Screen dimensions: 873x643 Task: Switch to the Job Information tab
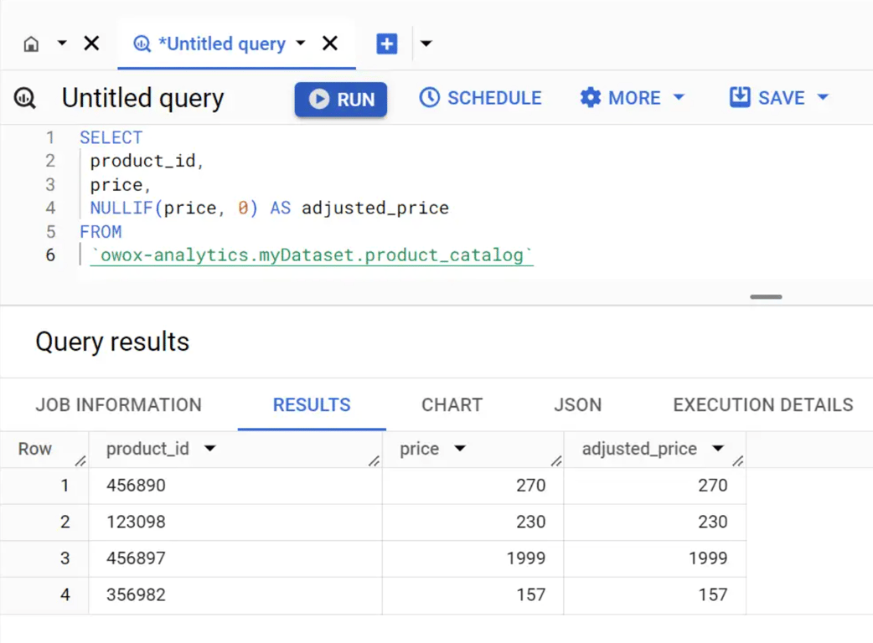[x=119, y=405]
